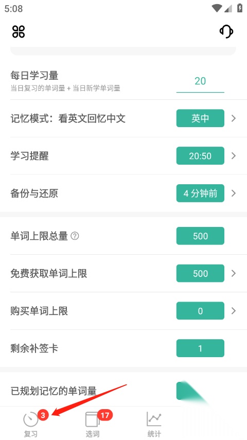This screenshot has height=440, width=247.
Task: Tap the red 17 badge on 选词
Action: click(105, 415)
